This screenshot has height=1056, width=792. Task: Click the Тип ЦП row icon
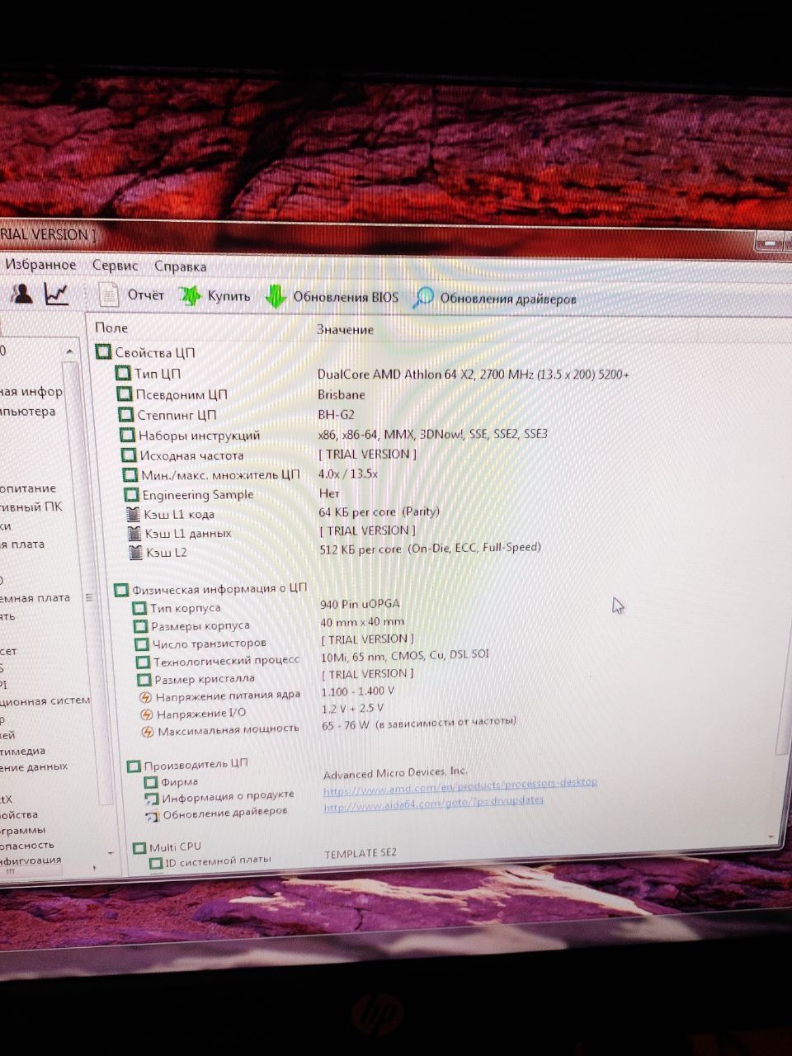[122, 373]
